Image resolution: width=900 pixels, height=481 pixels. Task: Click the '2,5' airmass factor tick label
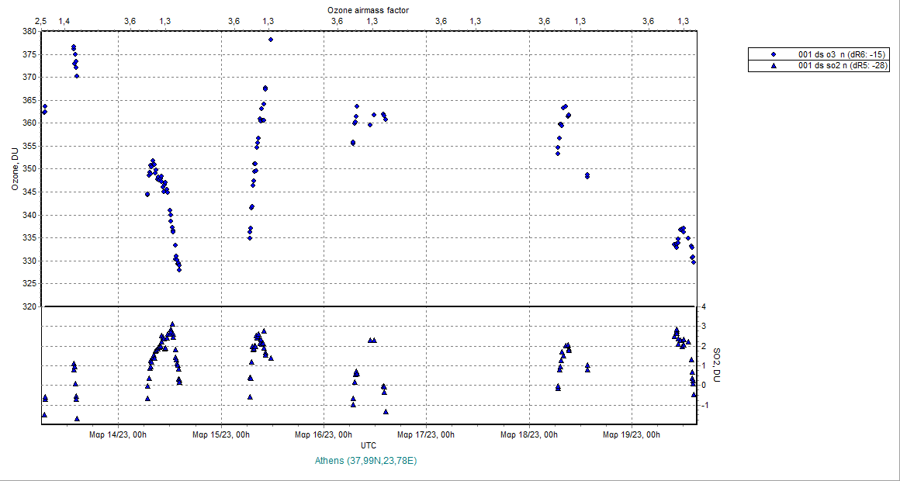pos(41,21)
